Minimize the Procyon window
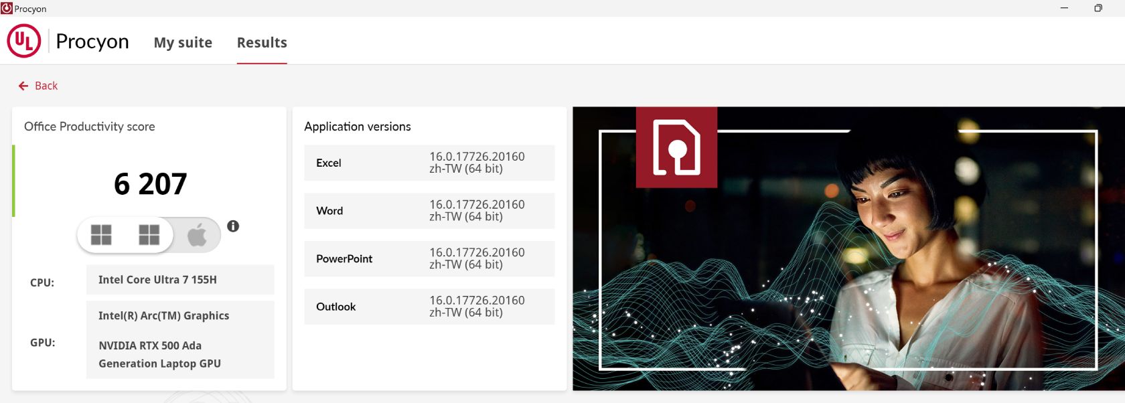The height and width of the screenshot is (403, 1125). (1064, 8)
